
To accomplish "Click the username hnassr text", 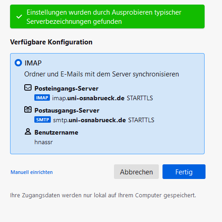I will (x=43, y=142).
